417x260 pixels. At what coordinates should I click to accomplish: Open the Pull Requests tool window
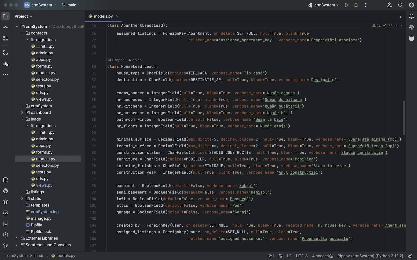click(x=5, y=38)
